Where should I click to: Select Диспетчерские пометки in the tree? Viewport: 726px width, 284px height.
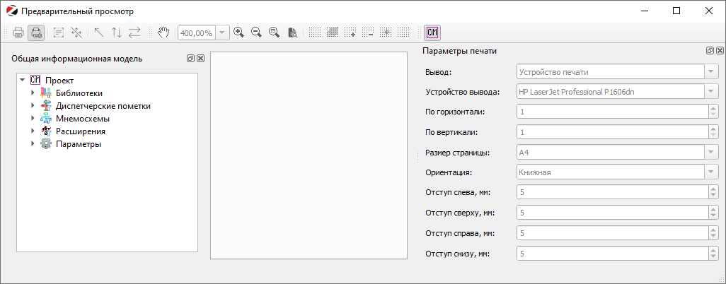[103, 106]
